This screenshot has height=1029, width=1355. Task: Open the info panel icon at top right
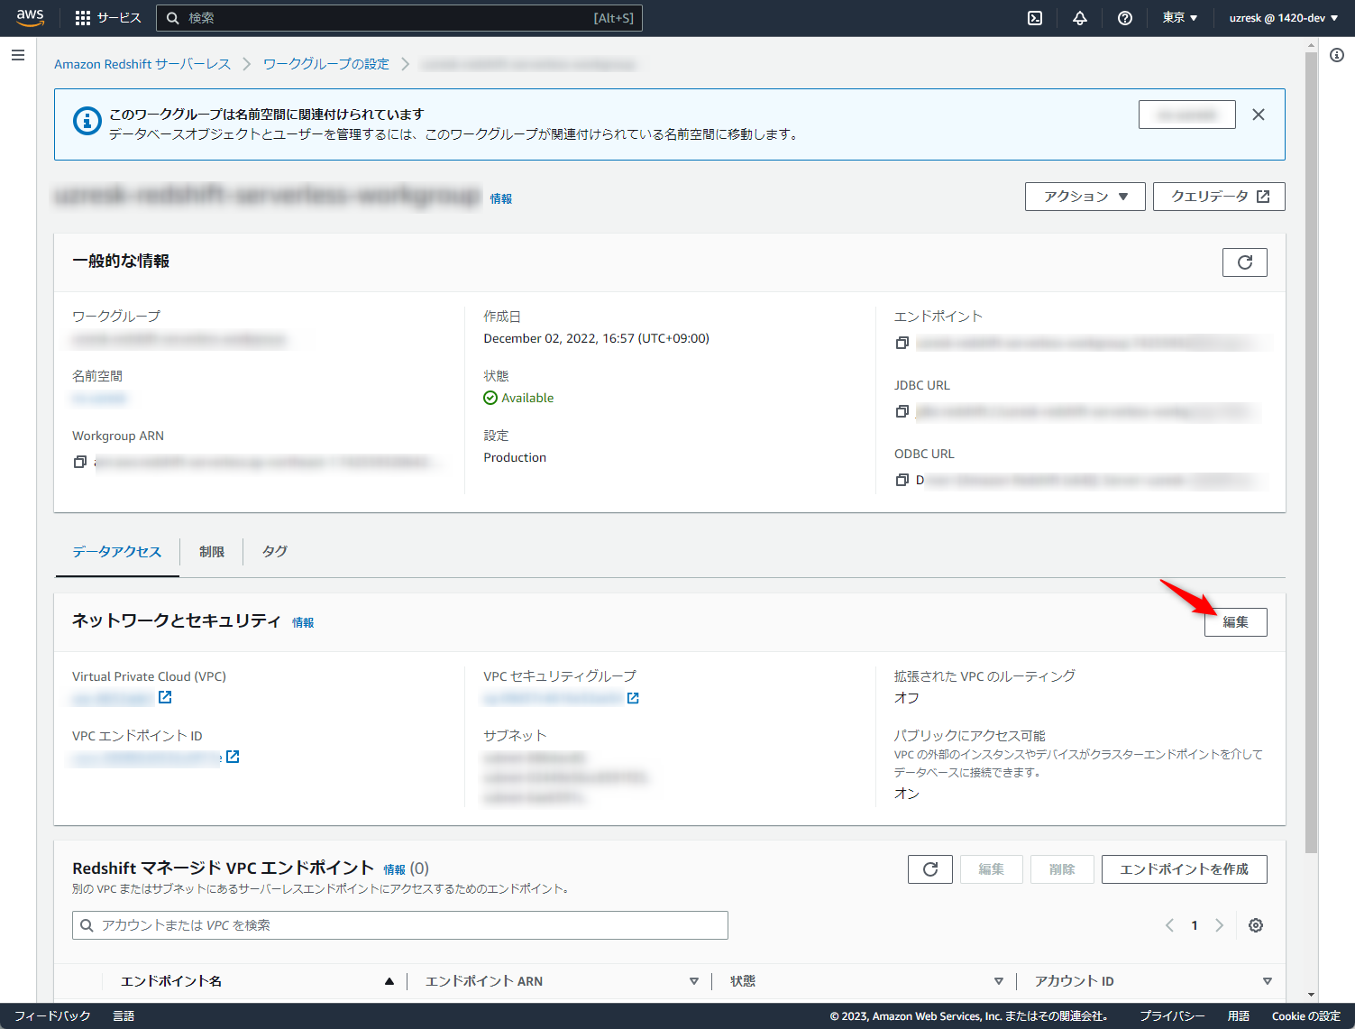(x=1337, y=55)
